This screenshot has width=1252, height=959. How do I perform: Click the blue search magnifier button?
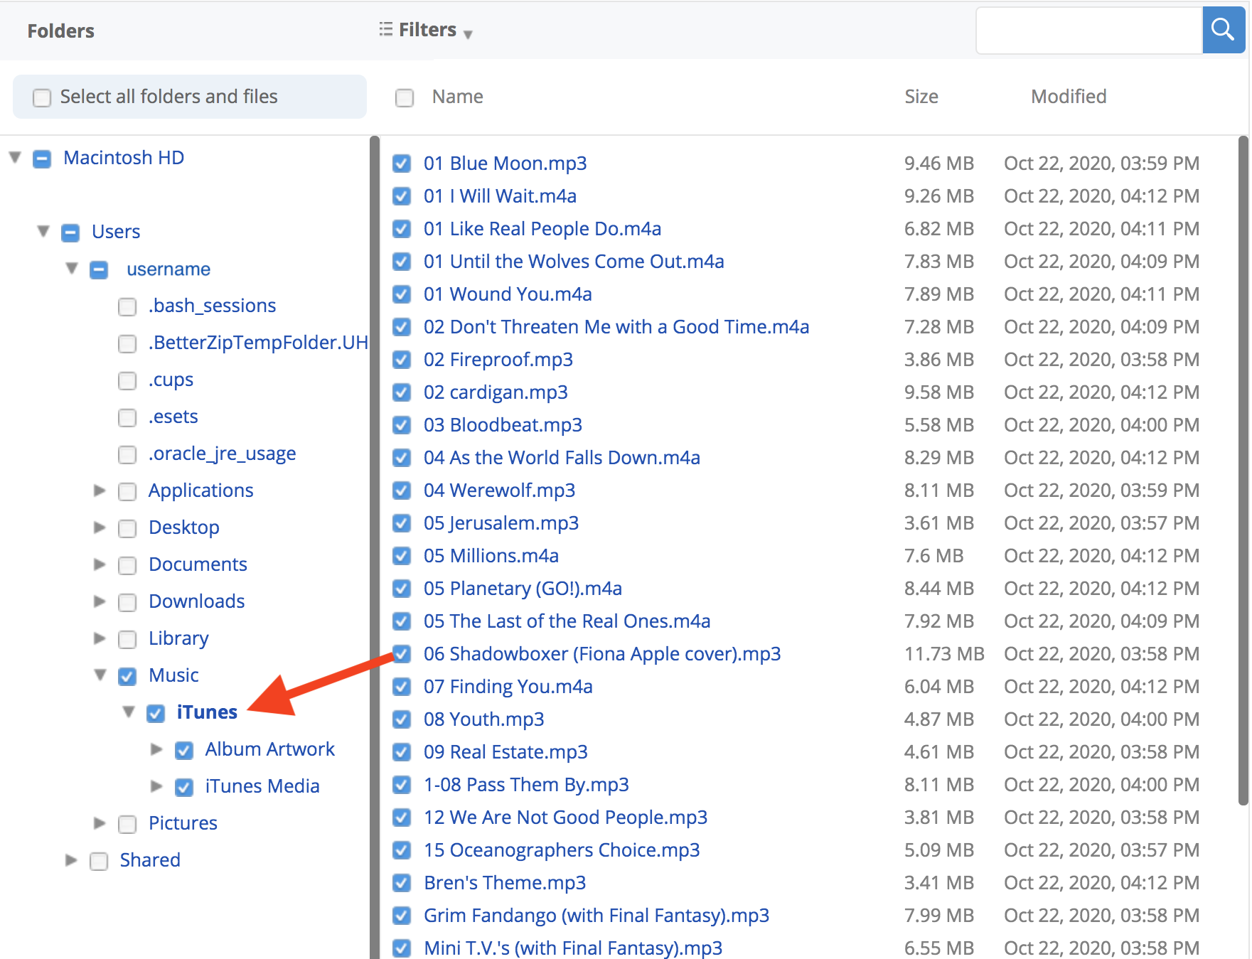1223,30
